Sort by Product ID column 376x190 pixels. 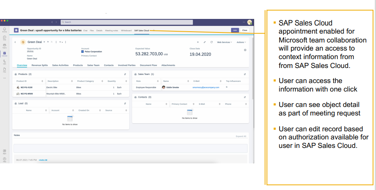(x=42, y=81)
